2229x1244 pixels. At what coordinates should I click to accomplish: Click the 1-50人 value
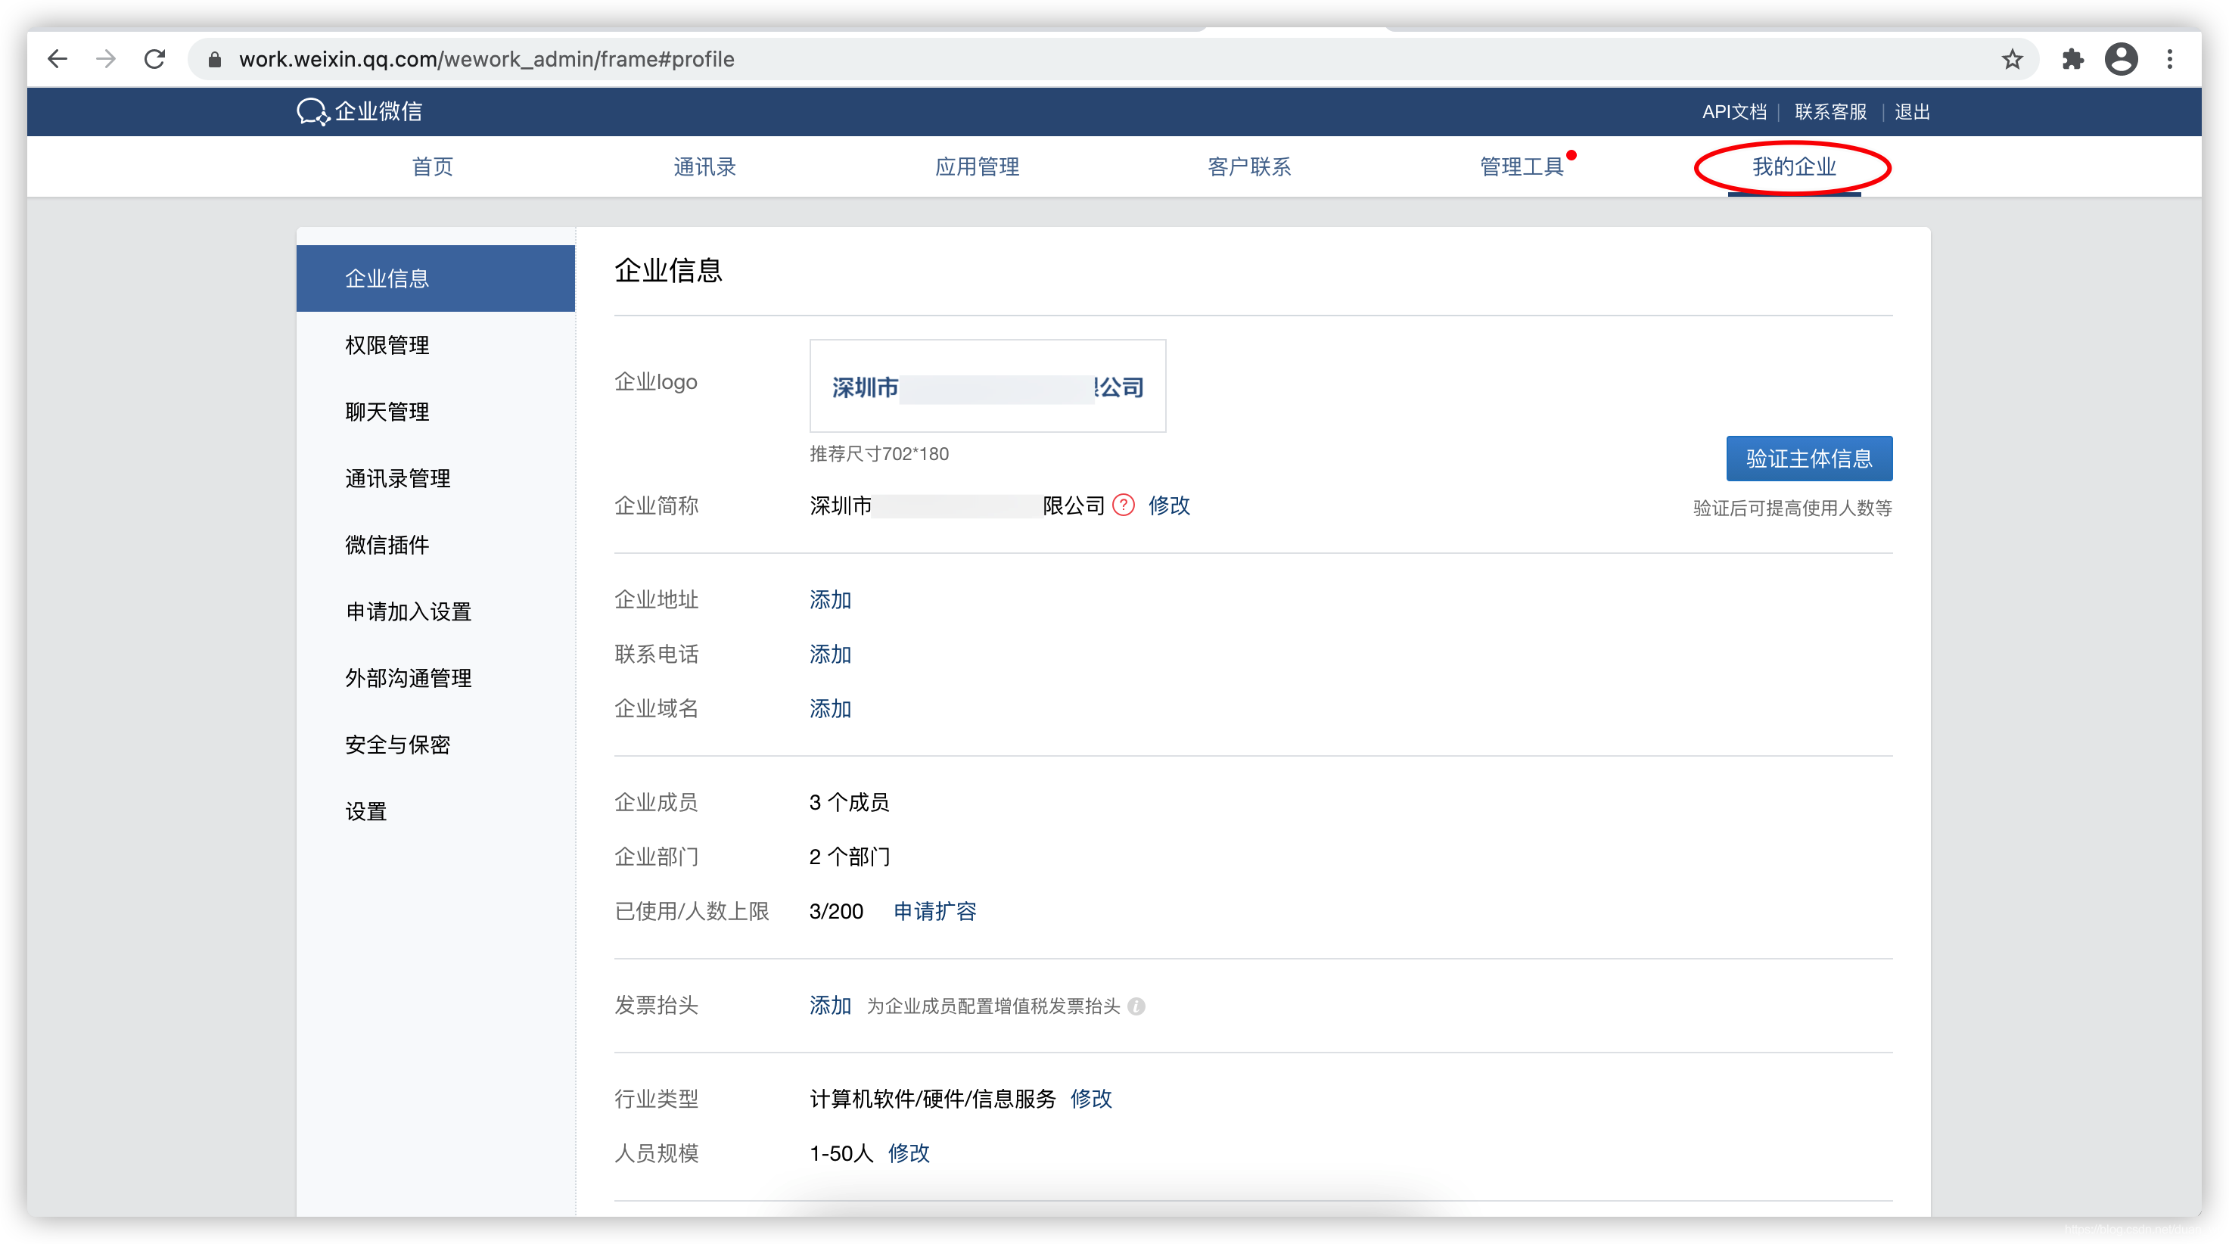(x=841, y=1153)
